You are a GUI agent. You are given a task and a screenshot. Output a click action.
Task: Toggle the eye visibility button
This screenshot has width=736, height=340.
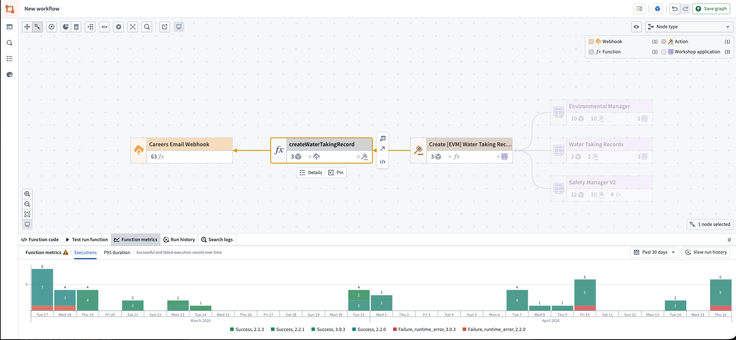point(636,27)
